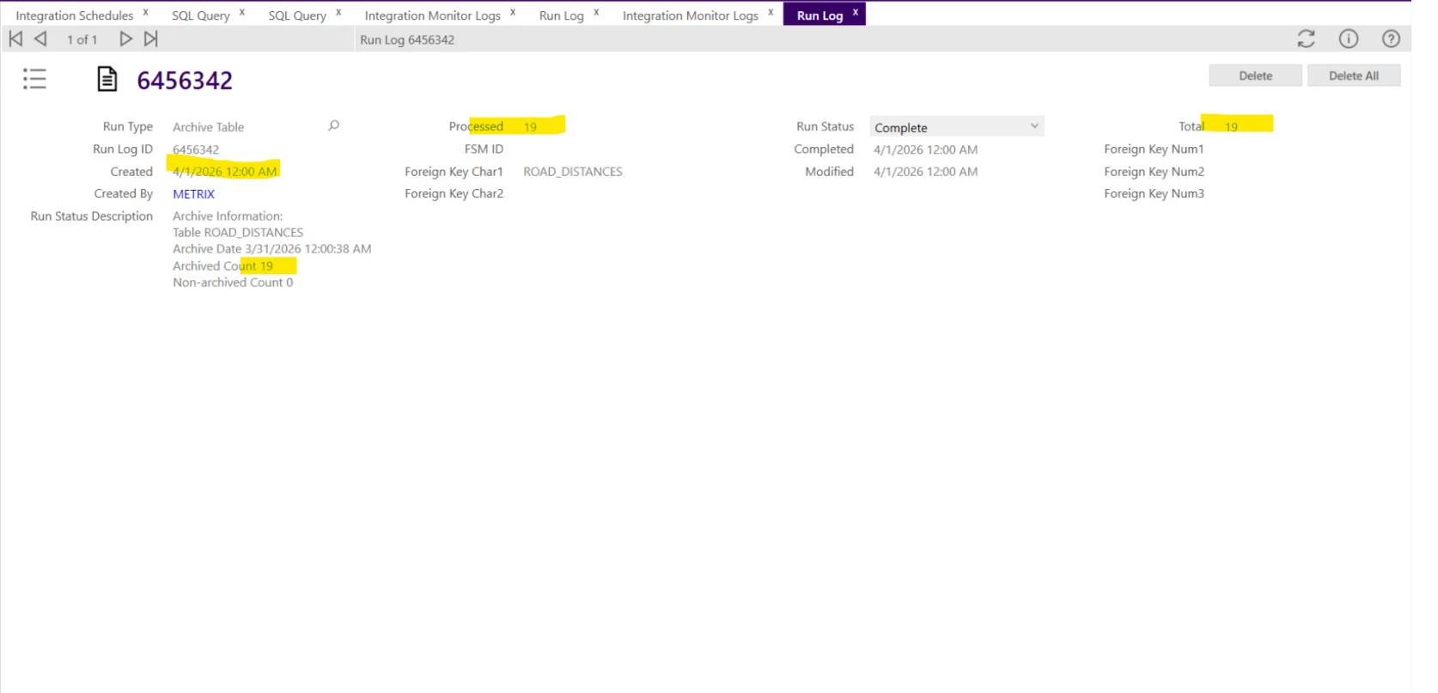Go to next record arrow
This screenshot has width=1438, height=693.
125,39
